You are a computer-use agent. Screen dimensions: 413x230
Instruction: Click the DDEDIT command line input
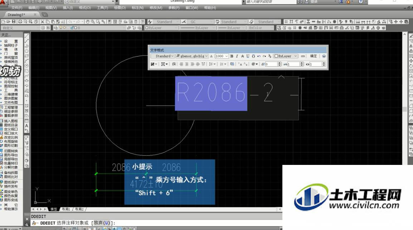pos(156,223)
